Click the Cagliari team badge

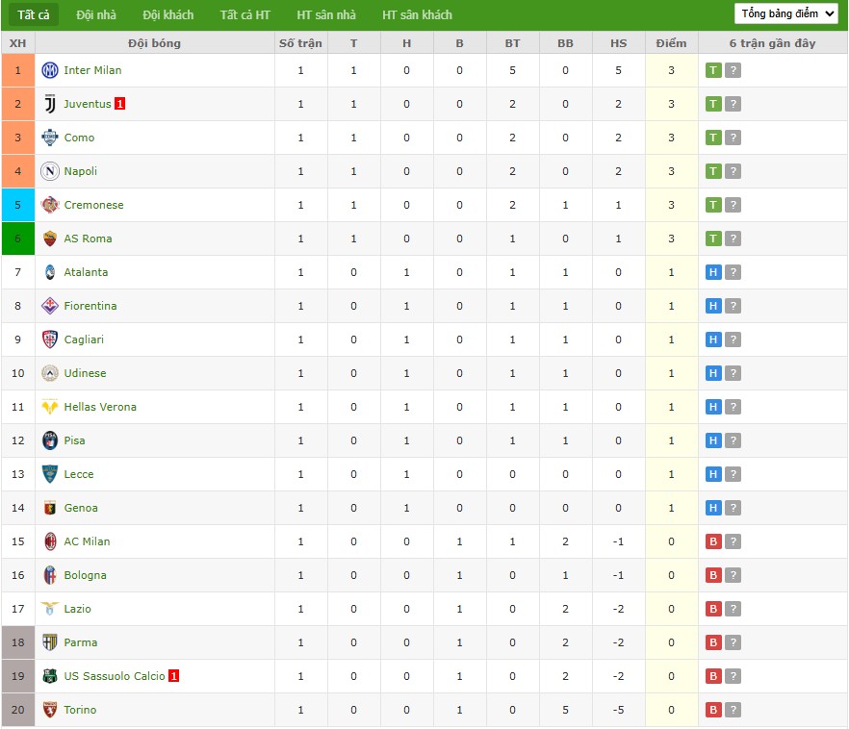pyautogui.click(x=51, y=339)
